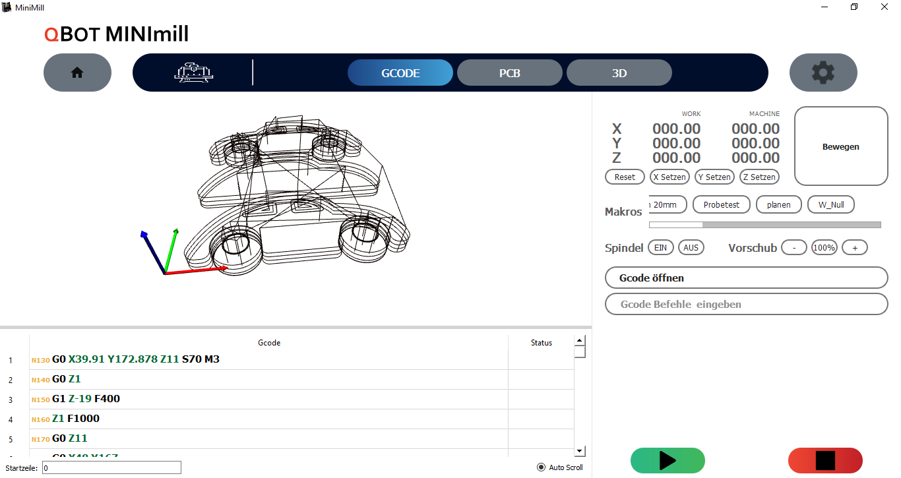Run the planen macro

(x=779, y=204)
